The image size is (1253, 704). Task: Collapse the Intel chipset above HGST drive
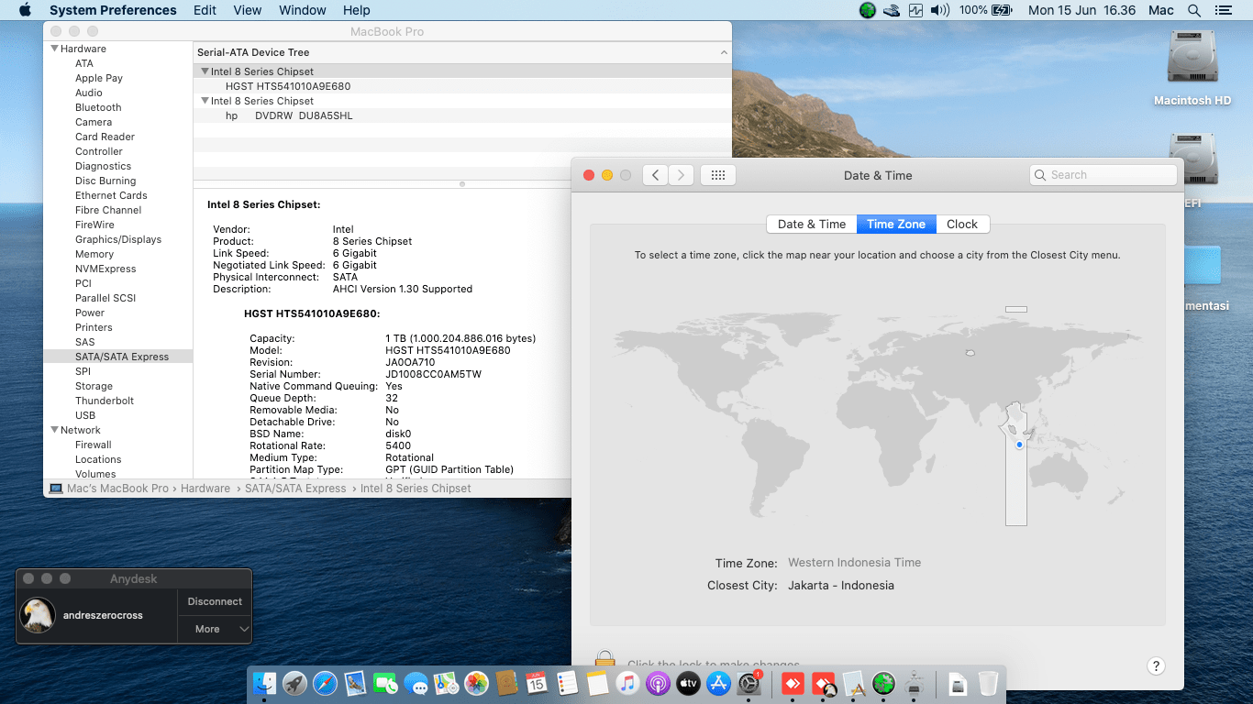[x=205, y=71]
